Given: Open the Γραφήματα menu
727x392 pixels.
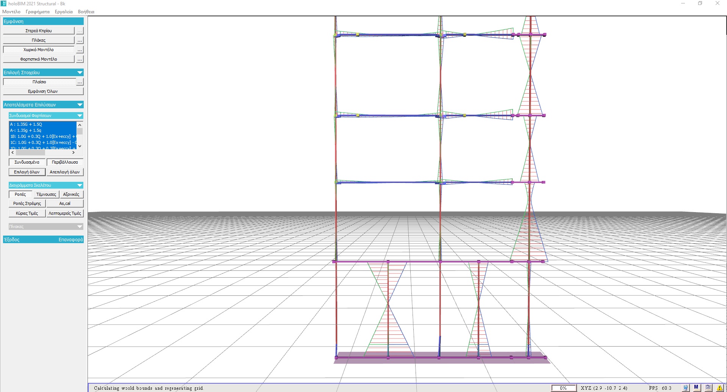Looking at the screenshot, I should [x=38, y=12].
